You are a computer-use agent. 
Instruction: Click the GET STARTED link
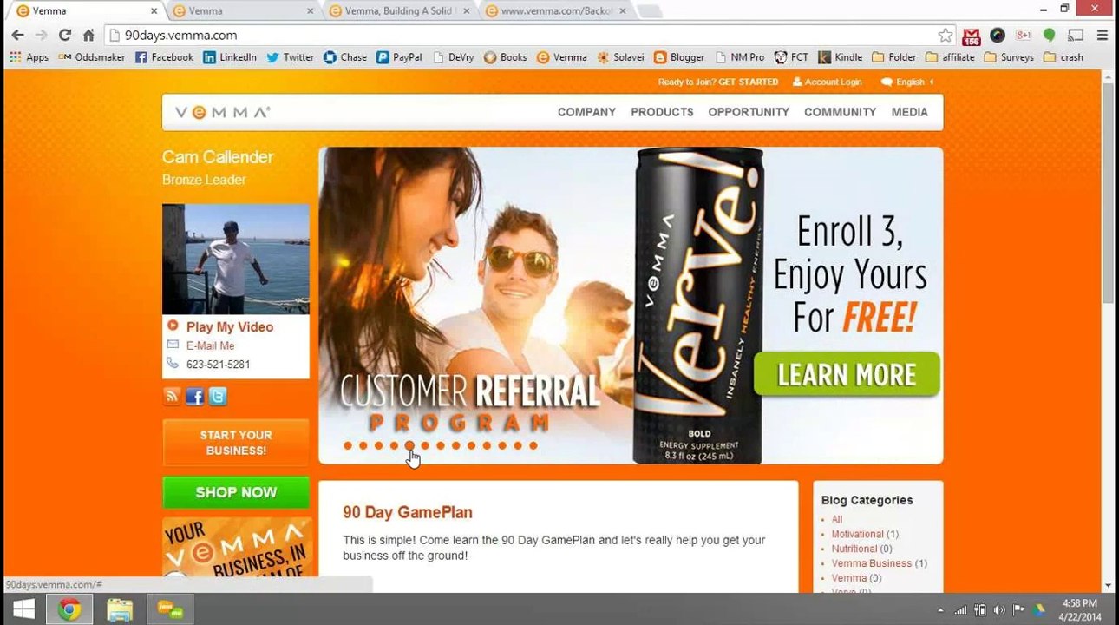[x=749, y=82]
